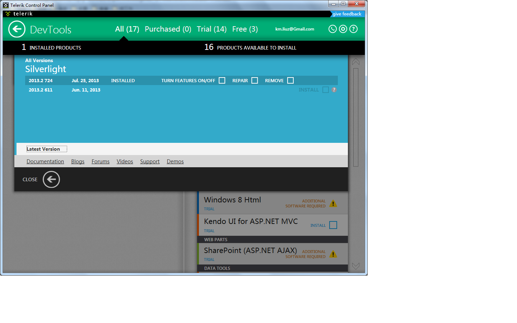517x323 pixels.
Task: Open the phone contact icon
Action: click(x=332, y=29)
